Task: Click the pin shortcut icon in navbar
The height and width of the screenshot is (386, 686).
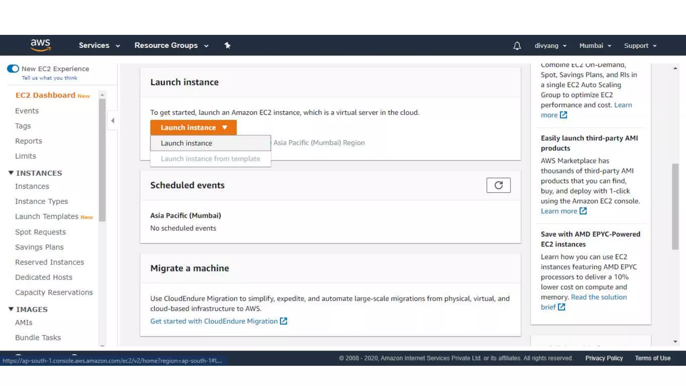Action: [227, 45]
